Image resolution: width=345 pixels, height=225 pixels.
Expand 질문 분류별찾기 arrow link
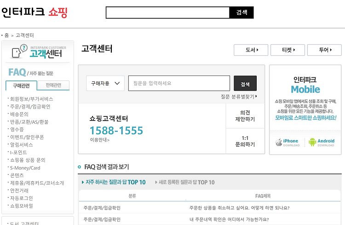coord(239,97)
